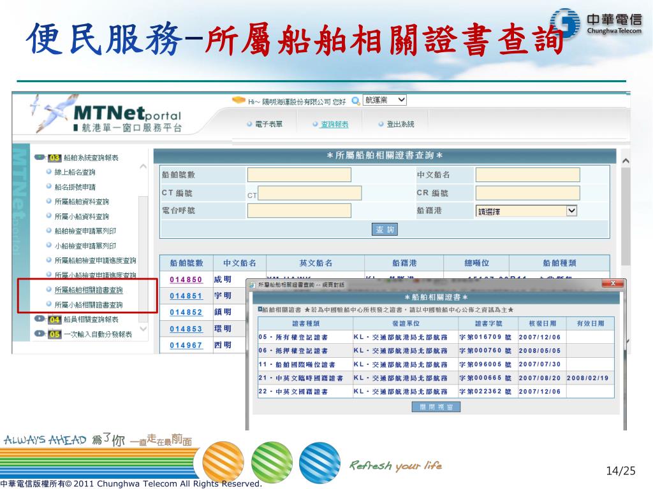Image resolution: width=653 pixels, height=489 pixels.
Task: Click the magnifier search icon beside the greeting
Action: pos(356,101)
